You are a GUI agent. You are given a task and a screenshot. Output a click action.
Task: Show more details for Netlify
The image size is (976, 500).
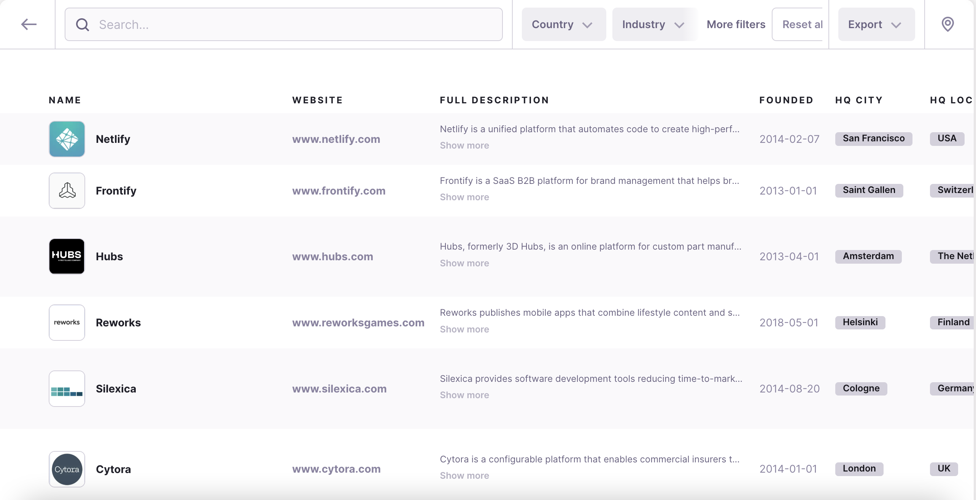point(464,146)
